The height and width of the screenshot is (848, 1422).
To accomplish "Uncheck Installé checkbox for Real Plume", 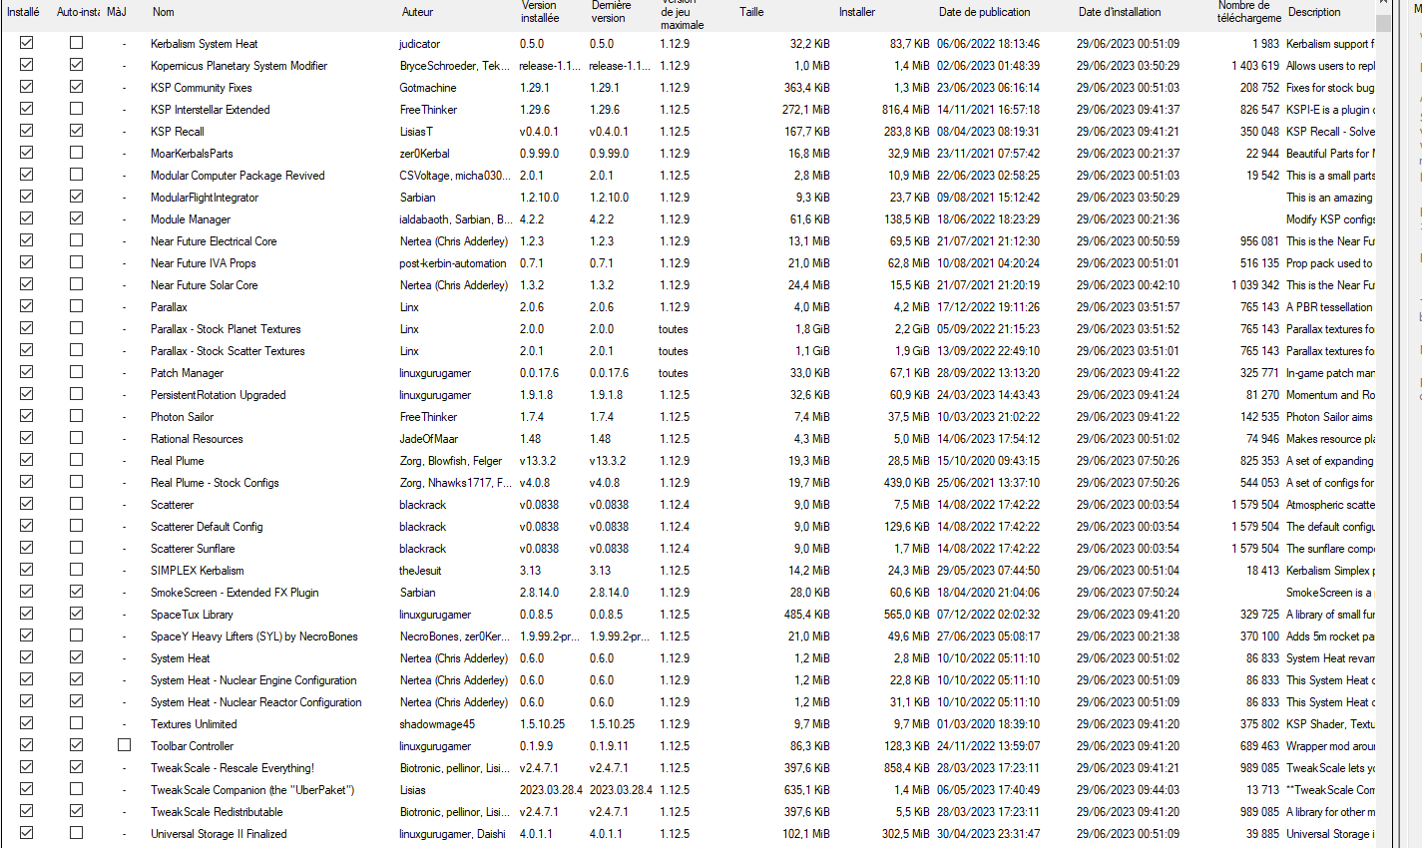I will [26, 460].
